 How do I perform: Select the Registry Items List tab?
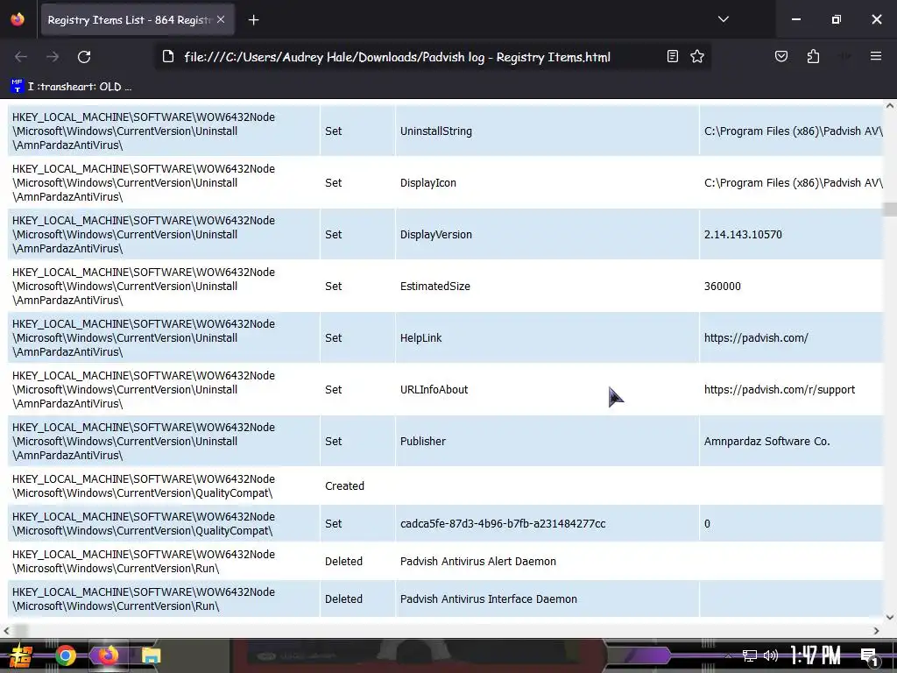pyautogui.click(x=138, y=20)
